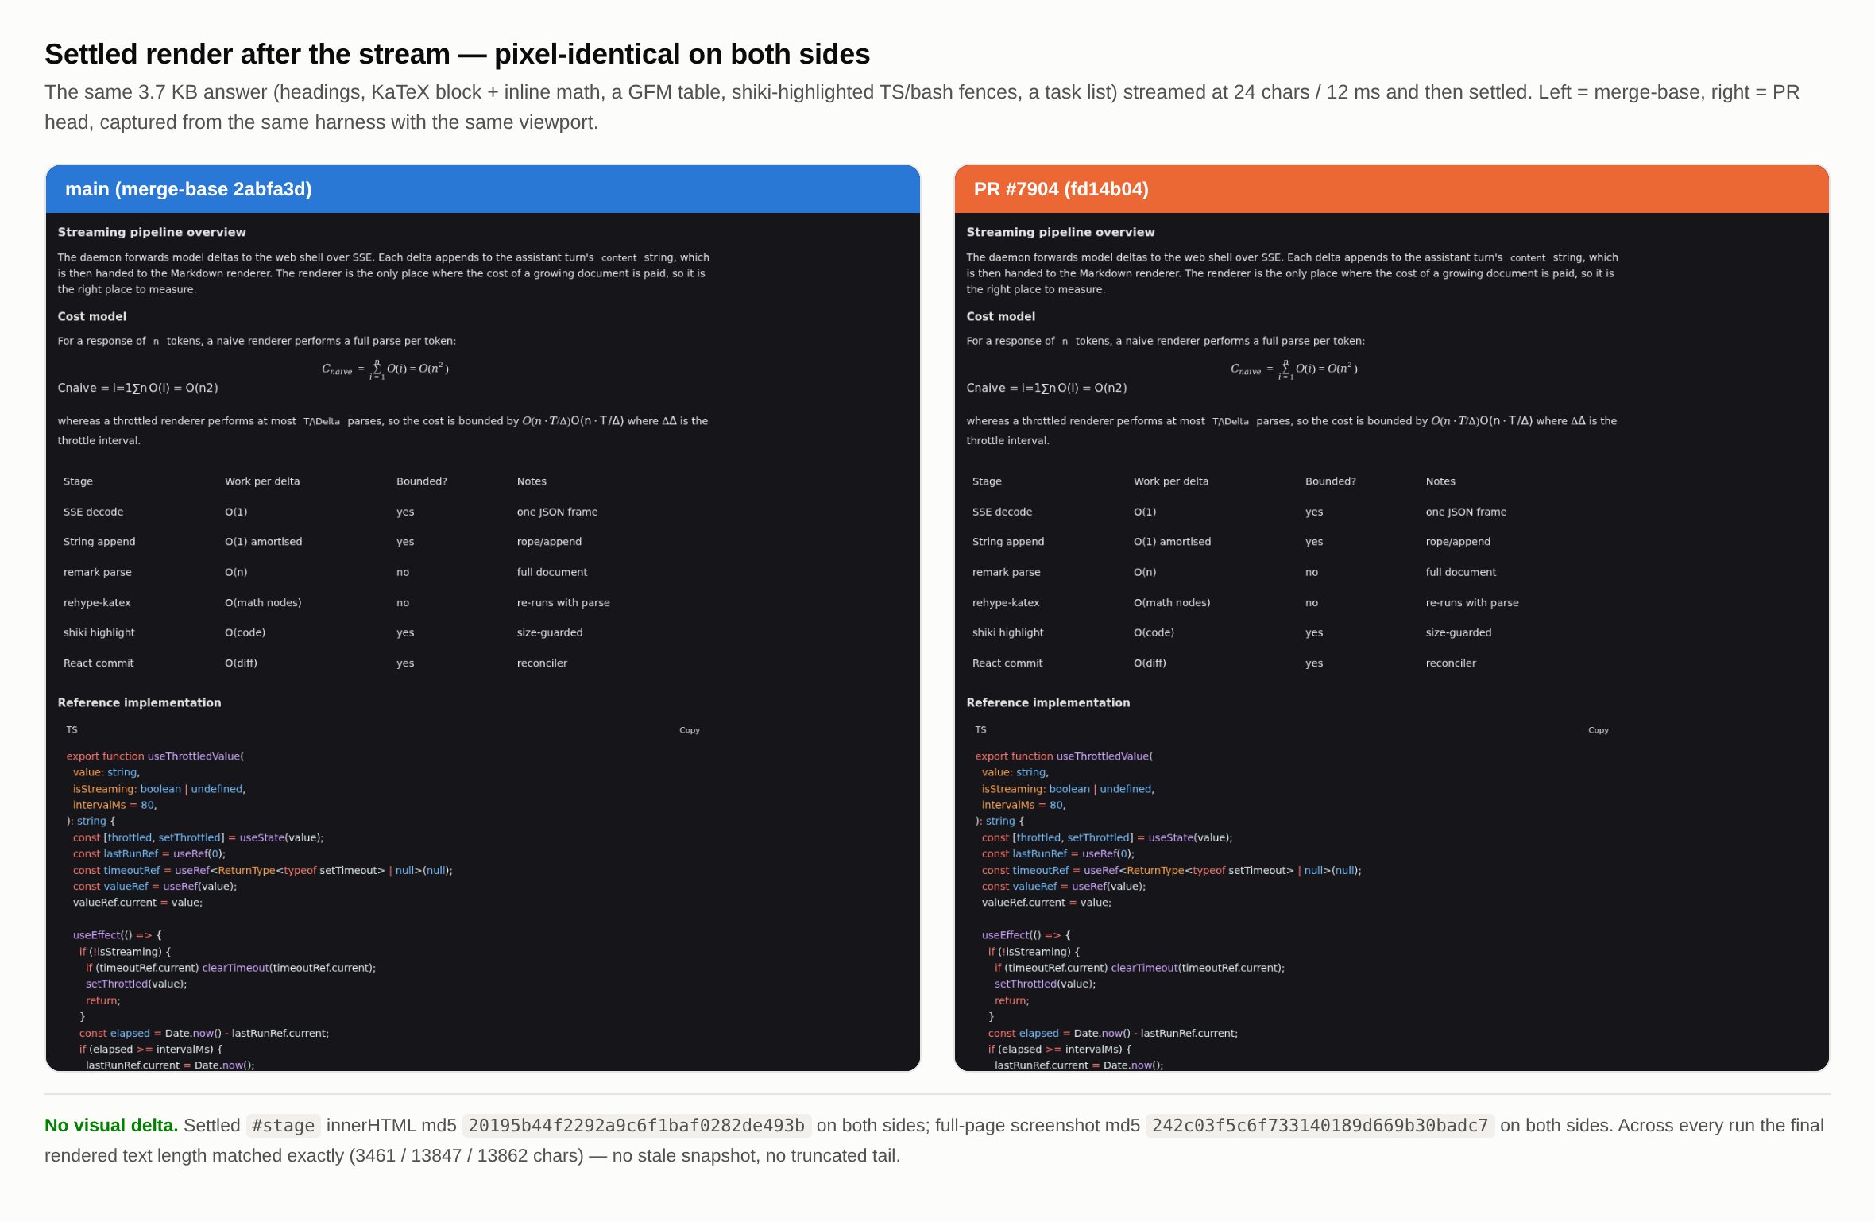Image resolution: width=1875 pixels, height=1222 pixels.
Task: Click the green 'No visual delta.' text
Action: pos(111,1125)
